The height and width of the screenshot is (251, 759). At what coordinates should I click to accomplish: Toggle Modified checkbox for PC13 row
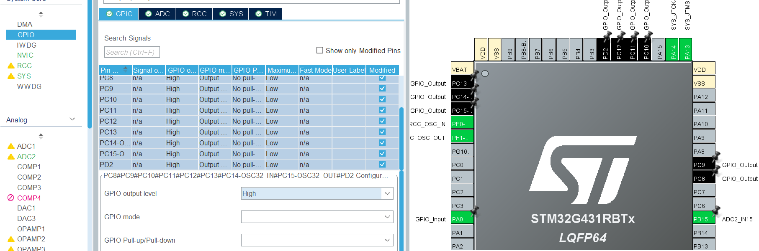coord(382,132)
